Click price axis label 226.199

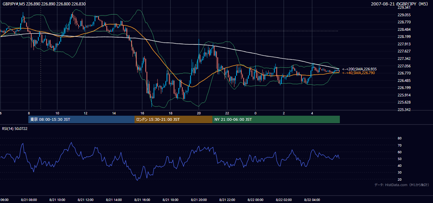coord(404,88)
